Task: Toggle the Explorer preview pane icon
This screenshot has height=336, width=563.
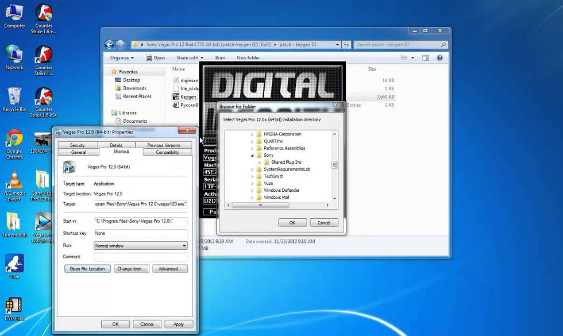Action: (x=426, y=58)
